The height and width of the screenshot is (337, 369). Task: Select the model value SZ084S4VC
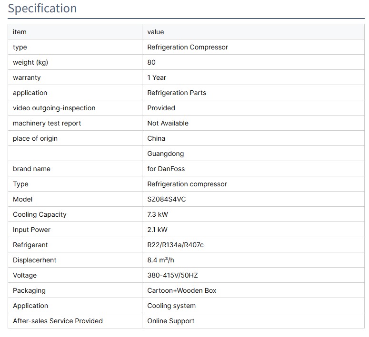click(167, 199)
